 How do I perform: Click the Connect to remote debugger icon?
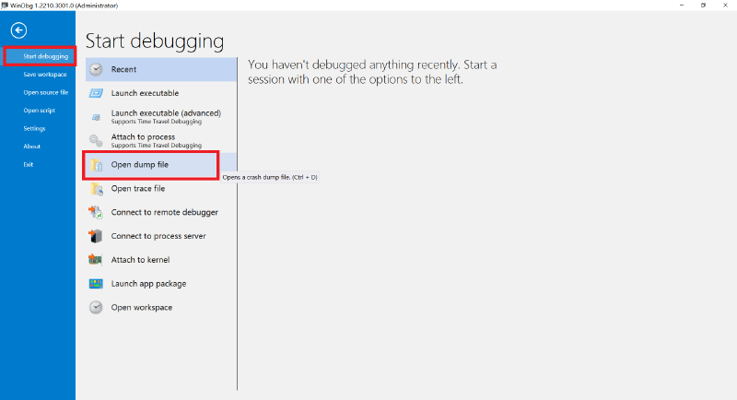pyautogui.click(x=96, y=213)
